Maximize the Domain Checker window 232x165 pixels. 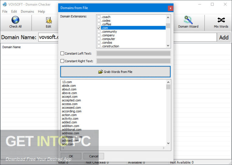coord(212,4)
